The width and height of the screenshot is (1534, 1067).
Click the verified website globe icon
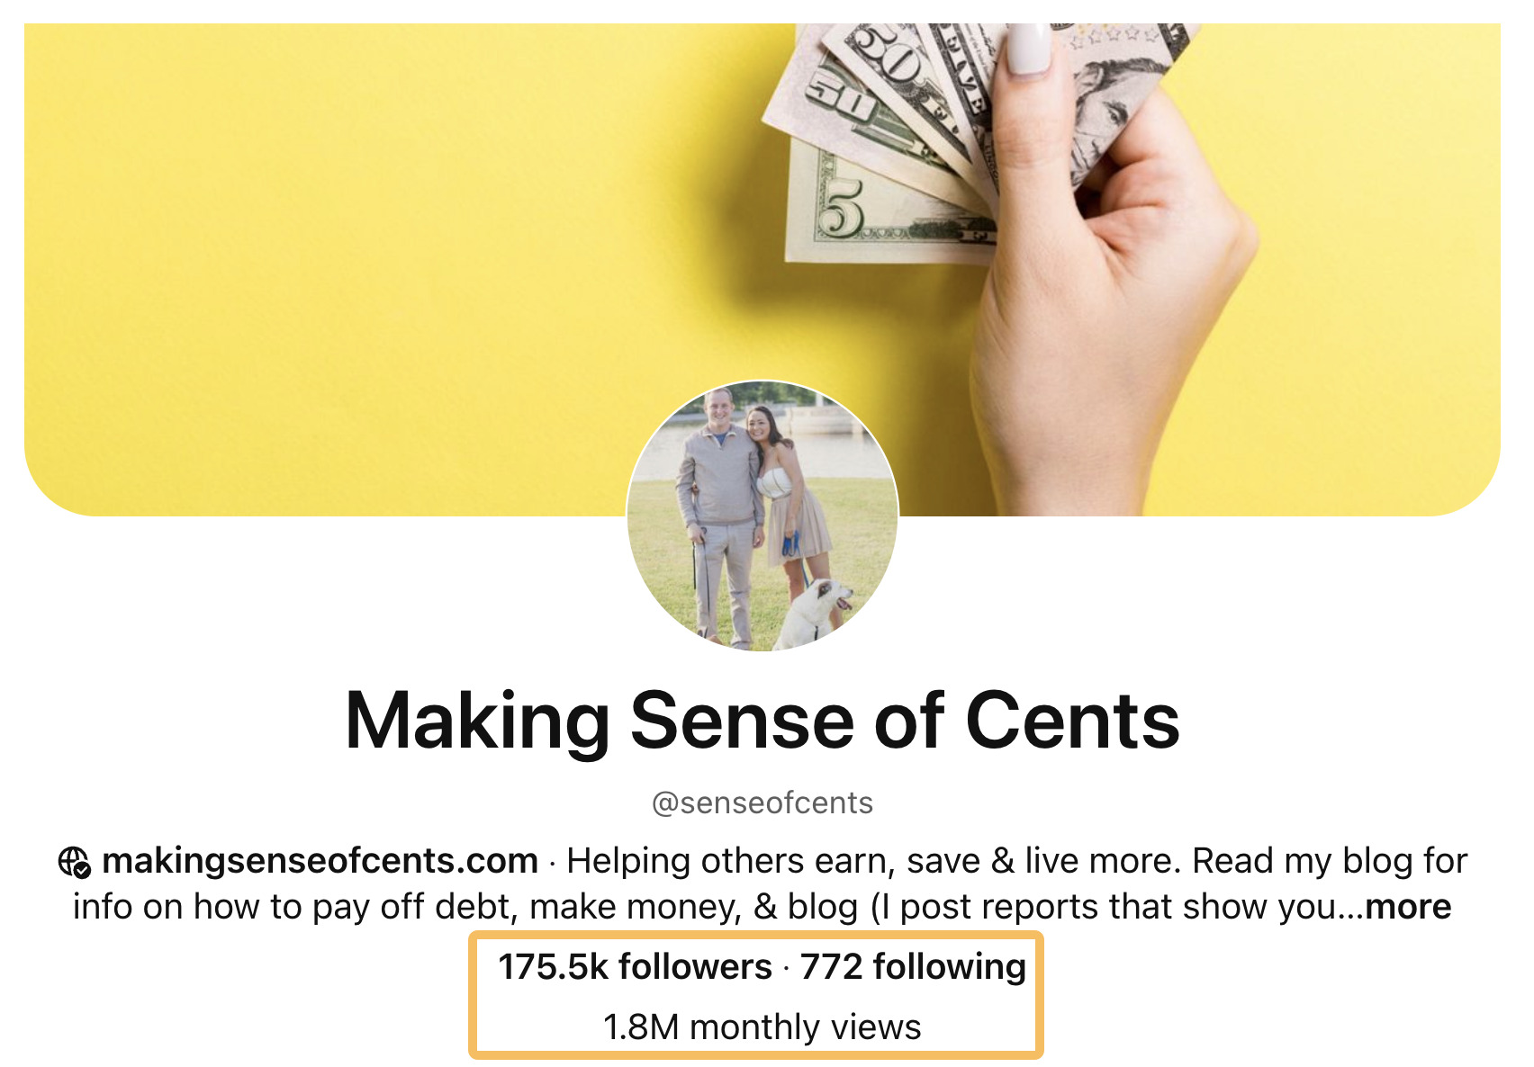point(70,861)
